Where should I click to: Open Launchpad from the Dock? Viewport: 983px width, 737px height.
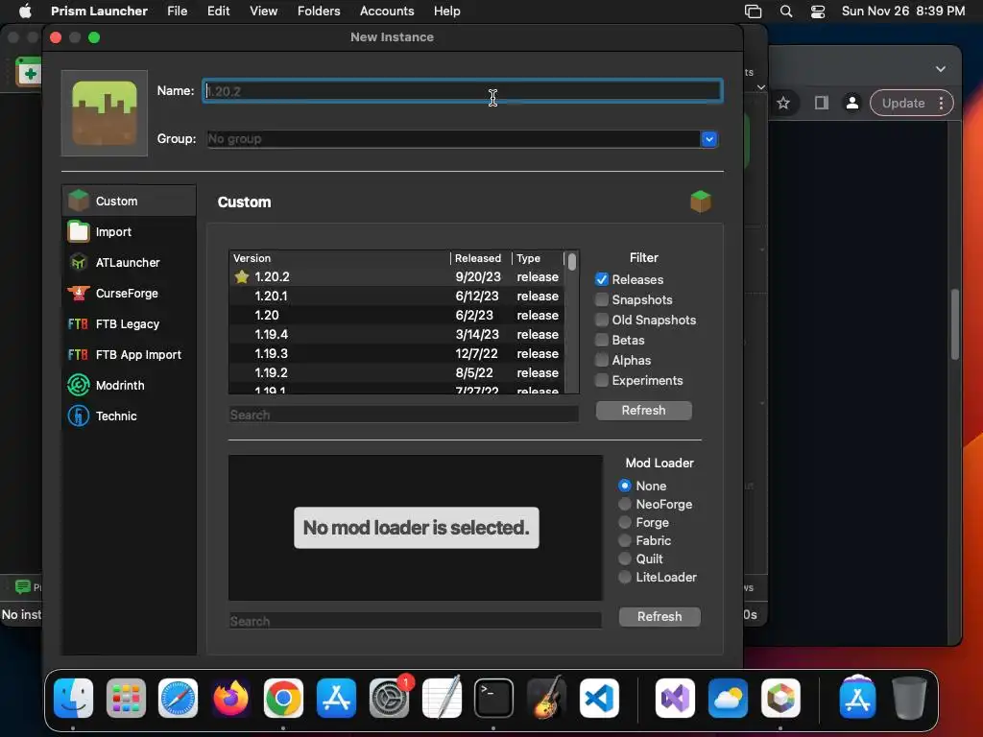coord(126,698)
